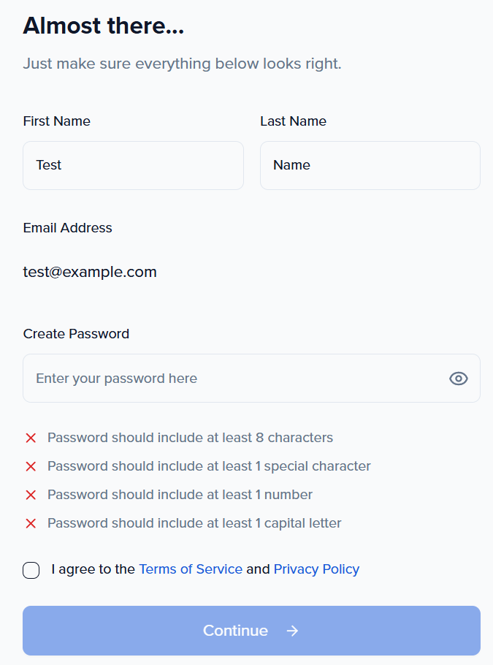Check the agree to terms checkbox
The width and height of the screenshot is (493, 665).
coord(31,570)
